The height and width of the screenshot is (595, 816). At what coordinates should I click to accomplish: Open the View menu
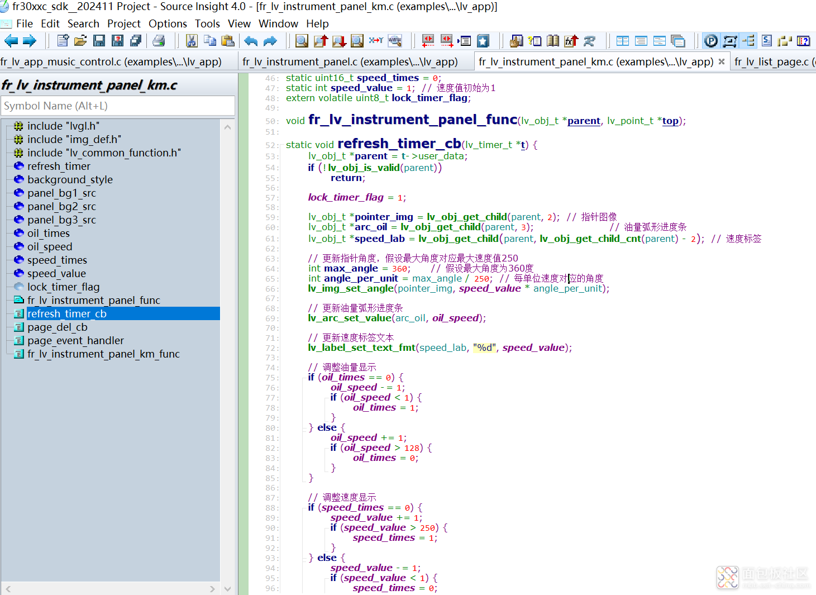(x=239, y=23)
